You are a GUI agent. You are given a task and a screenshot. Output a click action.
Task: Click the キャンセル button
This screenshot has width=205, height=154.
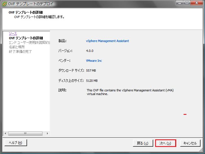point(190,143)
